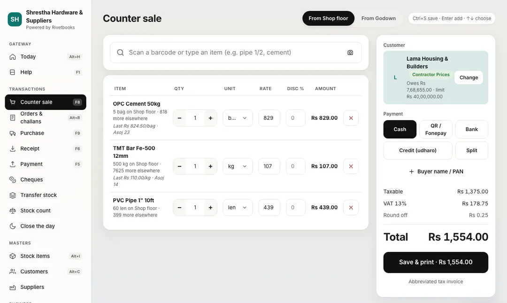Open Stock items master
Screen dimensions: 507x303
pyautogui.click(x=46, y=256)
